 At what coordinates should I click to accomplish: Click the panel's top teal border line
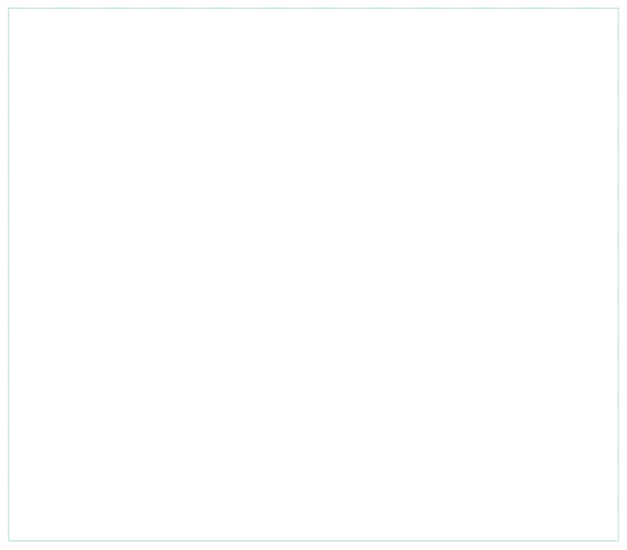pyautogui.click(x=314, y=8)
